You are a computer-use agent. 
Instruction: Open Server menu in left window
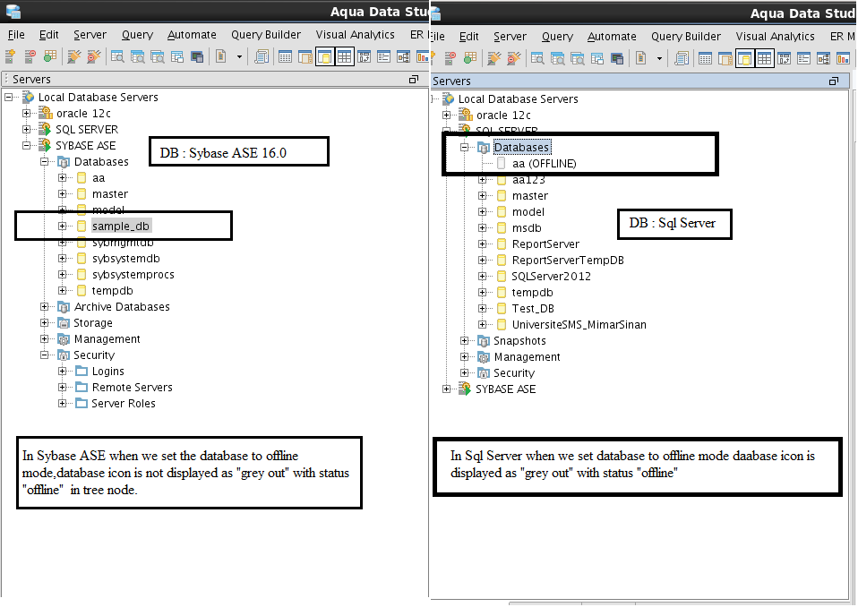coord(90,34)
